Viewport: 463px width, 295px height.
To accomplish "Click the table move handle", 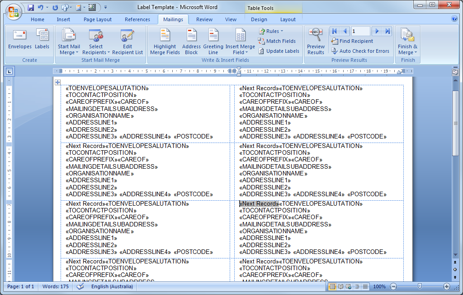I will coord(57,82).
